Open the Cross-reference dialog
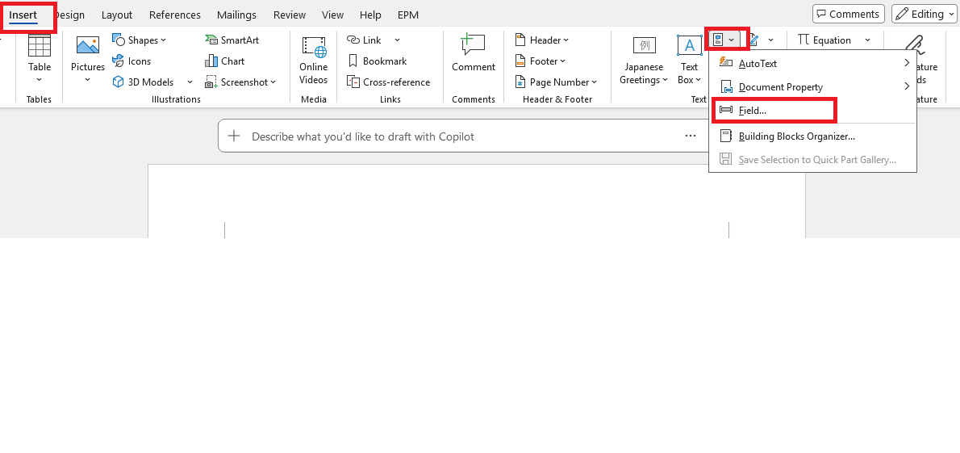The image size is (960, 453). pos(388,82)
